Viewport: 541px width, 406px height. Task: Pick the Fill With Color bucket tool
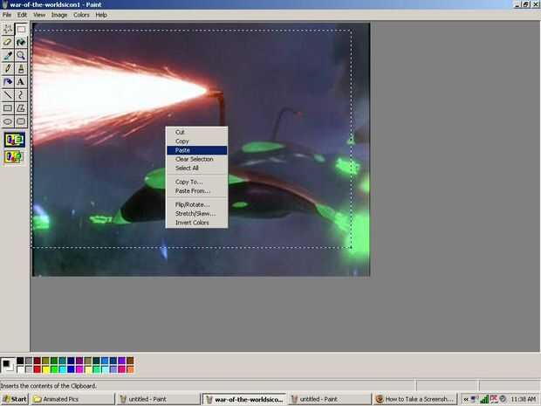tap(21, 43)
